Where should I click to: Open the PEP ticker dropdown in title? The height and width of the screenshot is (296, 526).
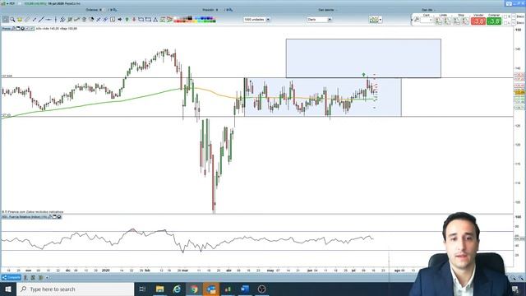[7, 3]
